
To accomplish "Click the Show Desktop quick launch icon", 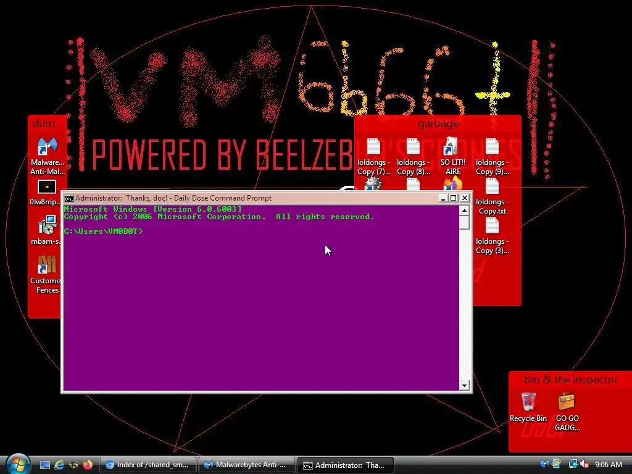I will pos(44,465).
